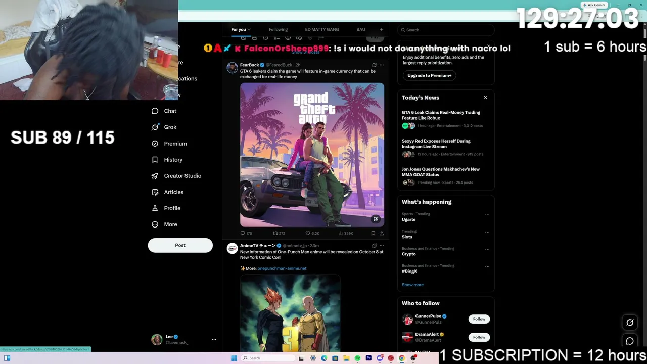Open Premiere Pro from the taskbar
This screenshot has height=364, width=647.
click(x=368, y=358)
